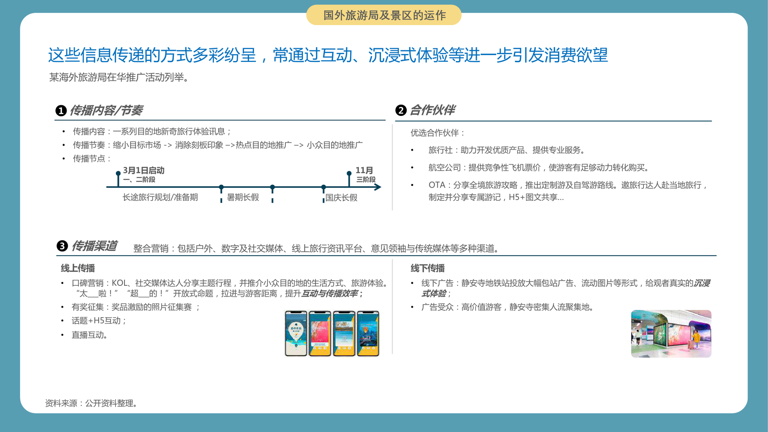Click the yellow title banner 国外旅游局及景区的运作
This screenshot has height=432, width=768.
384,15
